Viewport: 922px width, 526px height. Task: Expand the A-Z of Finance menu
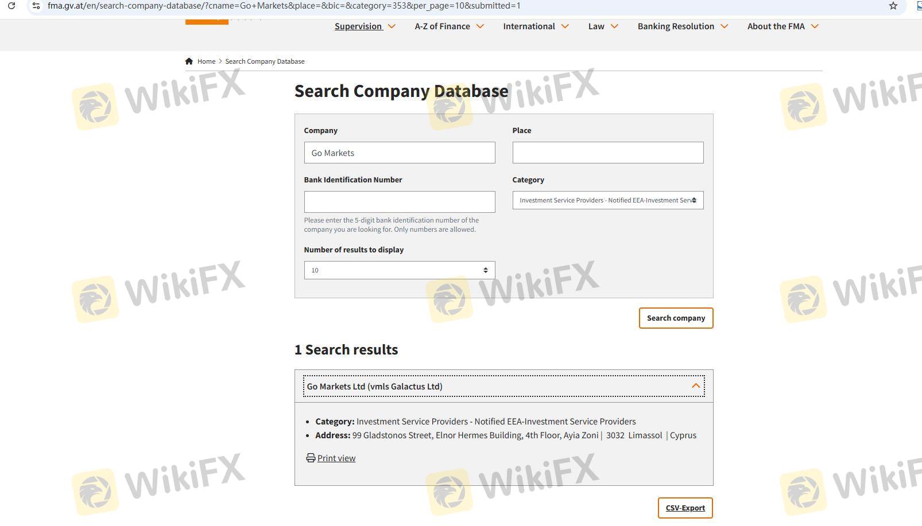449,26
